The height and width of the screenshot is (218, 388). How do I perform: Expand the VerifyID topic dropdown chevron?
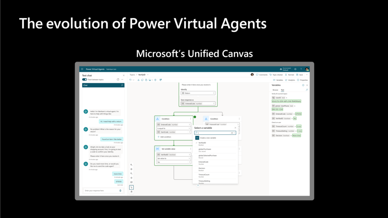pos(147,75)
